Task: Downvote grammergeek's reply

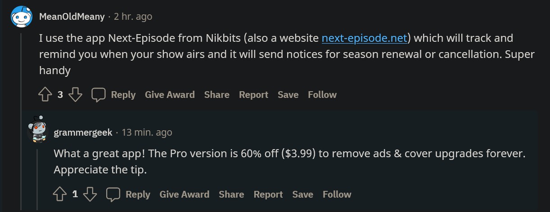Action: (x=90, y=194)
